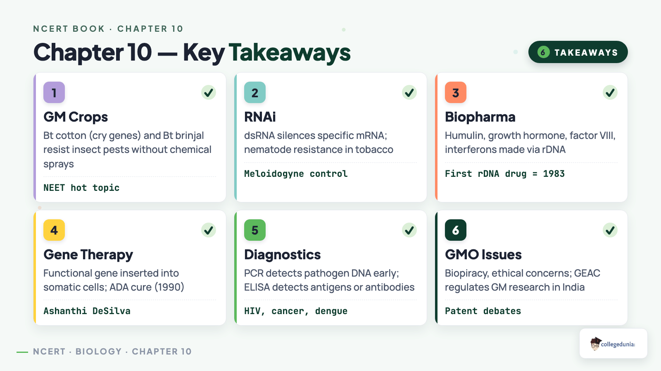
Task: Click the teal number 2 badge
Action: click(255, 92)
